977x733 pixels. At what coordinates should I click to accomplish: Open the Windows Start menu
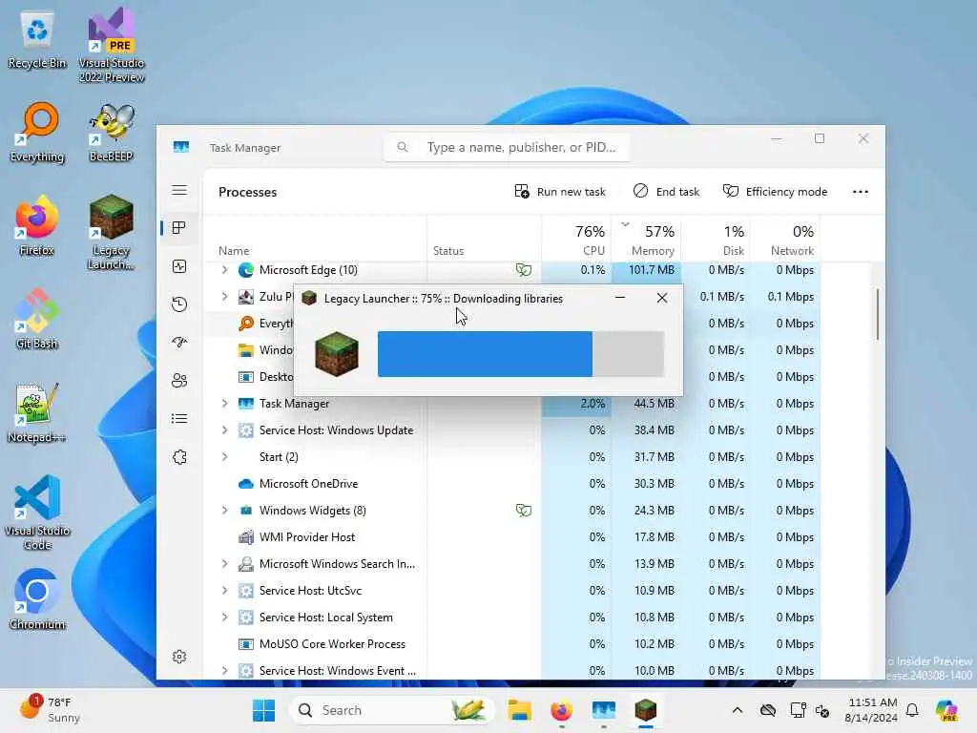pyautogui.click(x=263, y=710)
